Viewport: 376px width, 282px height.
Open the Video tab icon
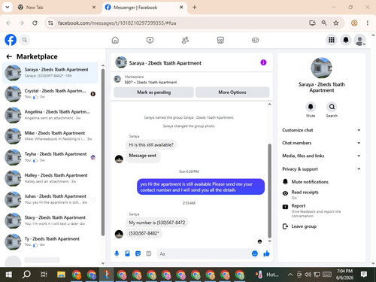coord(150,40)
